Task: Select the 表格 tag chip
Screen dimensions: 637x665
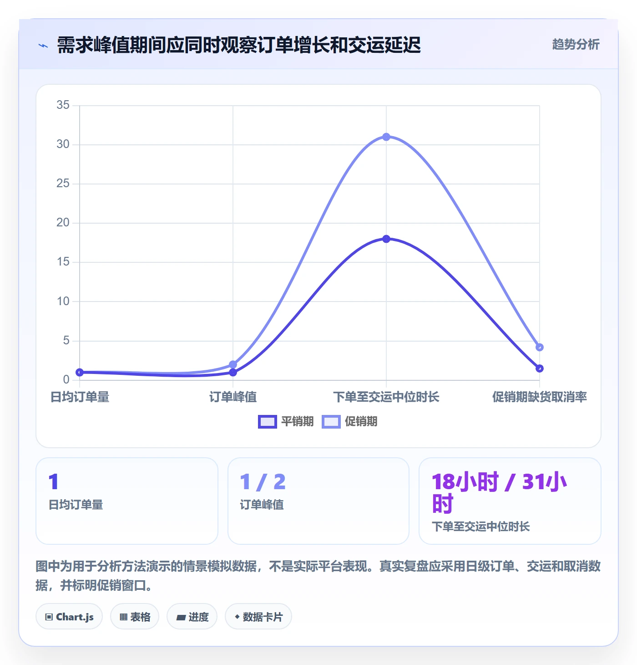Action: pos(135,617)
